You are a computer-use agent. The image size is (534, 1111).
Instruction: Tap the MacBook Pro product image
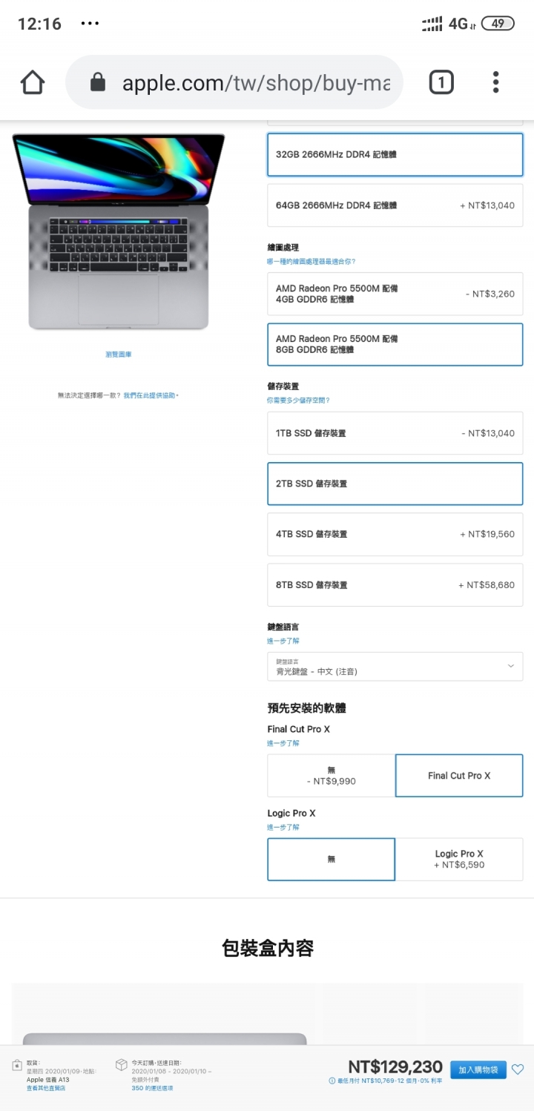(119, 232)
